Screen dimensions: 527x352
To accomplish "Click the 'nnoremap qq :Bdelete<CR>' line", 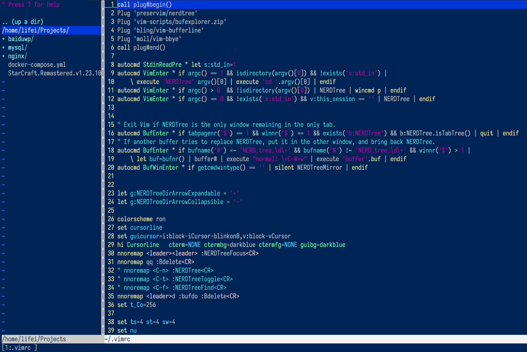I will click(x=156, y=262).
